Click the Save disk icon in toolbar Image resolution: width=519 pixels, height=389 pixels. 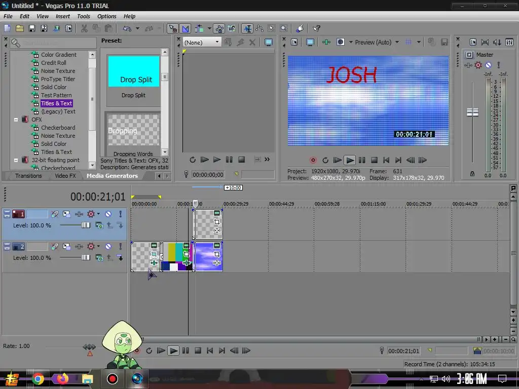[32, 28]
